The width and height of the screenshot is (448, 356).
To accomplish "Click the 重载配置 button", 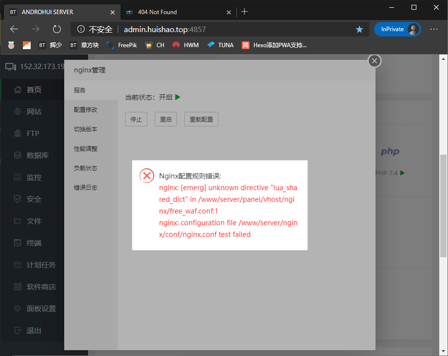I will 201,119.
